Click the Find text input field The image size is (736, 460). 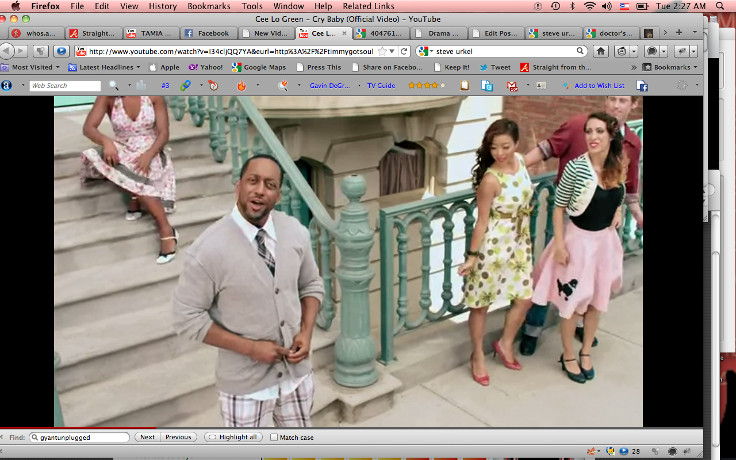80,438
